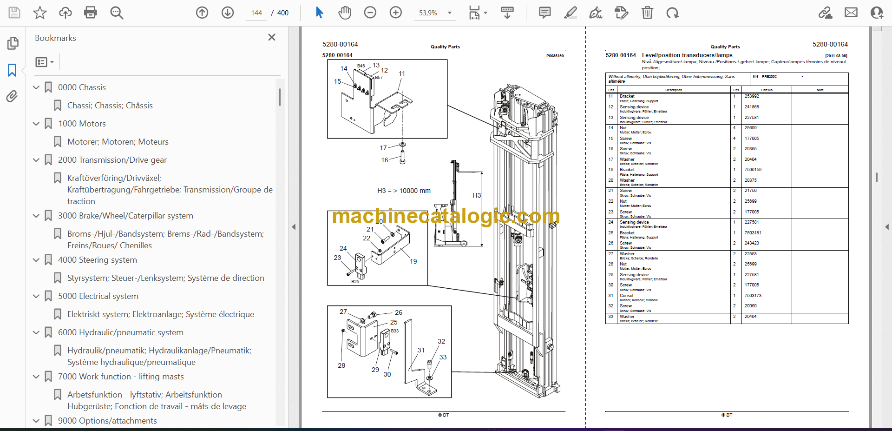The image size is (892, 431).
Task: Collapse the 9000 Options/attachments bookmark
Action: pos(36,420)
